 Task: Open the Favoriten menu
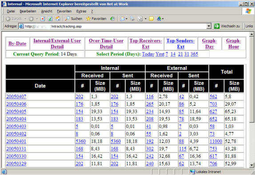[64, 11]
